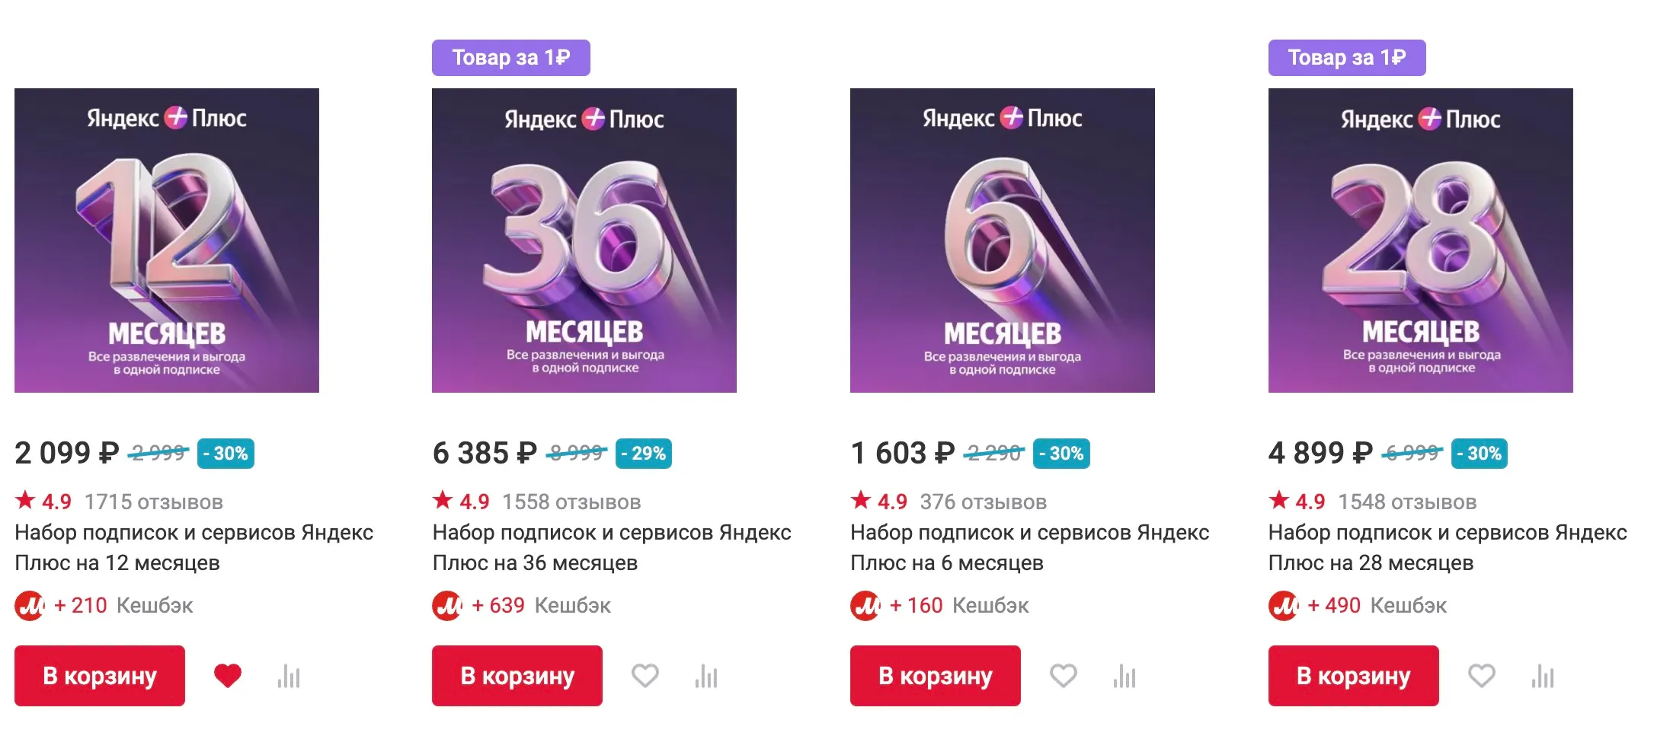
Task: Click 'Товар за 1₽' badge above 28-month item
Action: tap(1346, 58)
